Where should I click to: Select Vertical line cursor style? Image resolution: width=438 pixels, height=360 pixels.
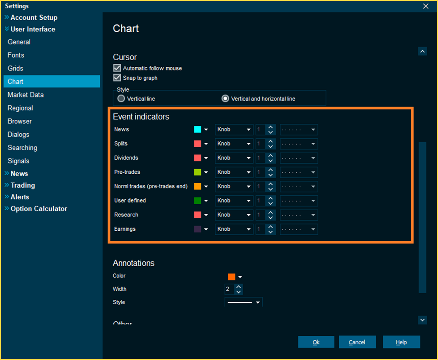click(x=121, y=98)
